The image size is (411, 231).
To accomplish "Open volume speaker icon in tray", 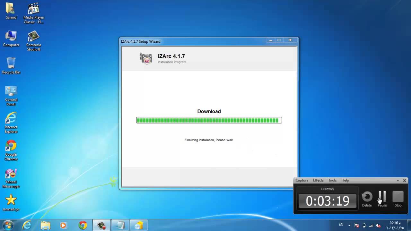I will click(x=378, y=225).
